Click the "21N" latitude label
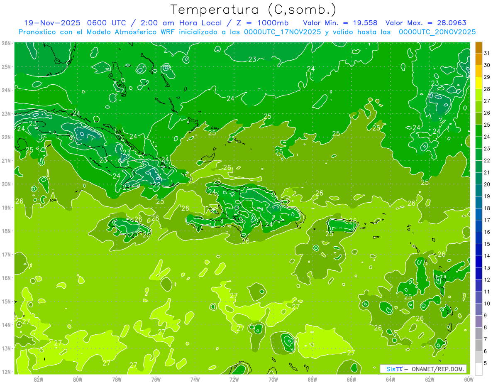Viewport: 498px width, 385px height. pos(6,160)
